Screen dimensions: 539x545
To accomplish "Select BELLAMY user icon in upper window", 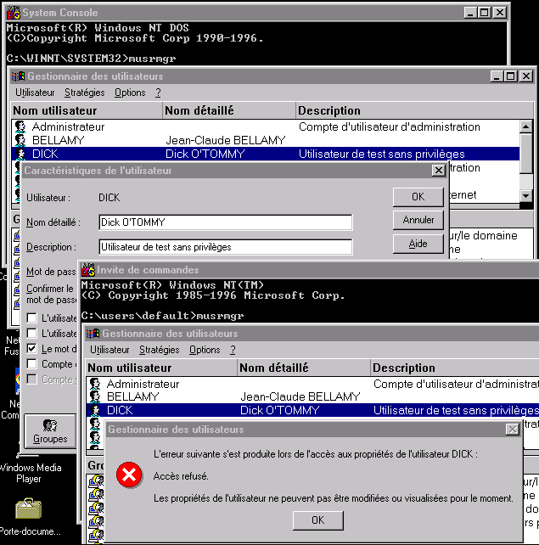I will pos(20,140).
